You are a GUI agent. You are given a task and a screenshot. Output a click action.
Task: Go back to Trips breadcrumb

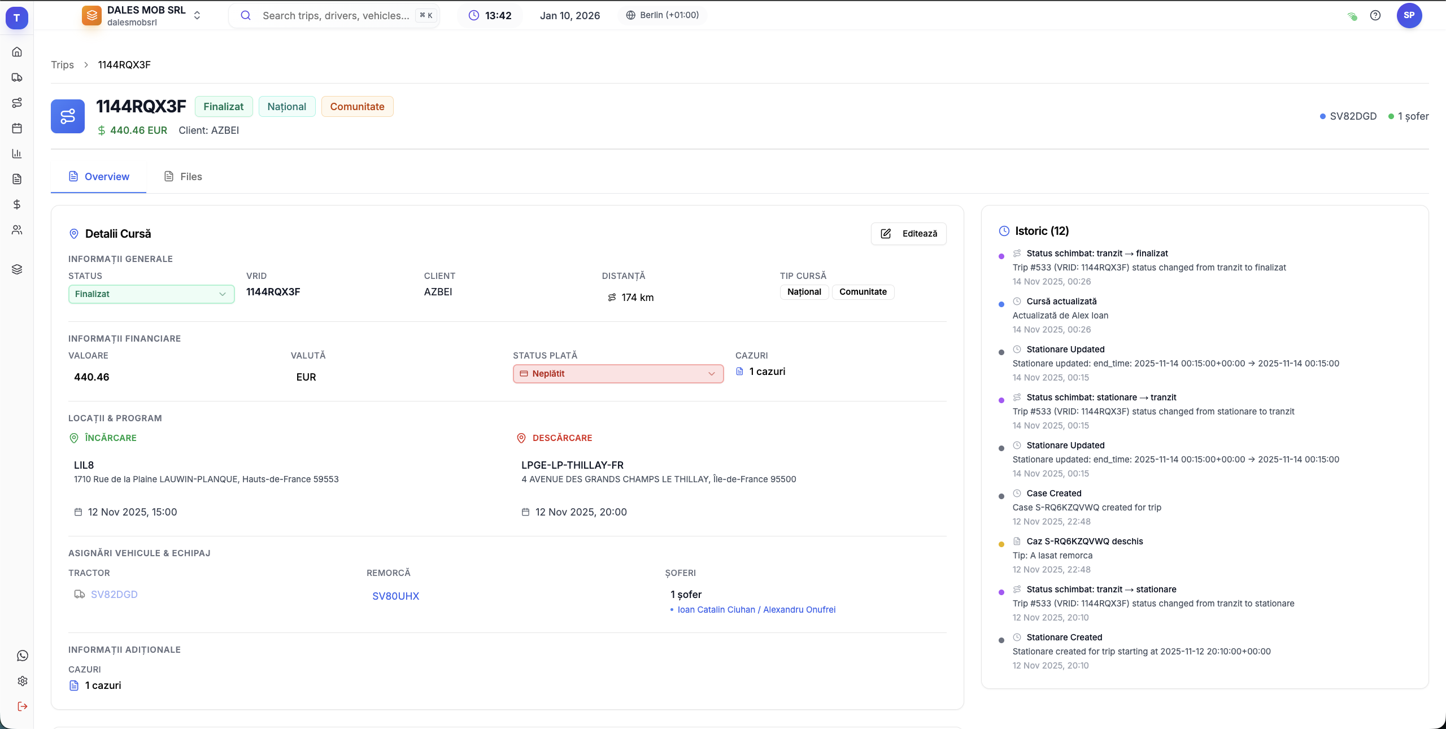coord(62,65)
